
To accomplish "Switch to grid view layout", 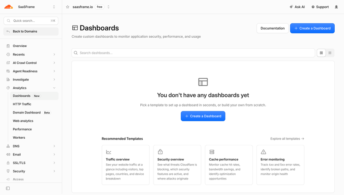I will [321, 53].
